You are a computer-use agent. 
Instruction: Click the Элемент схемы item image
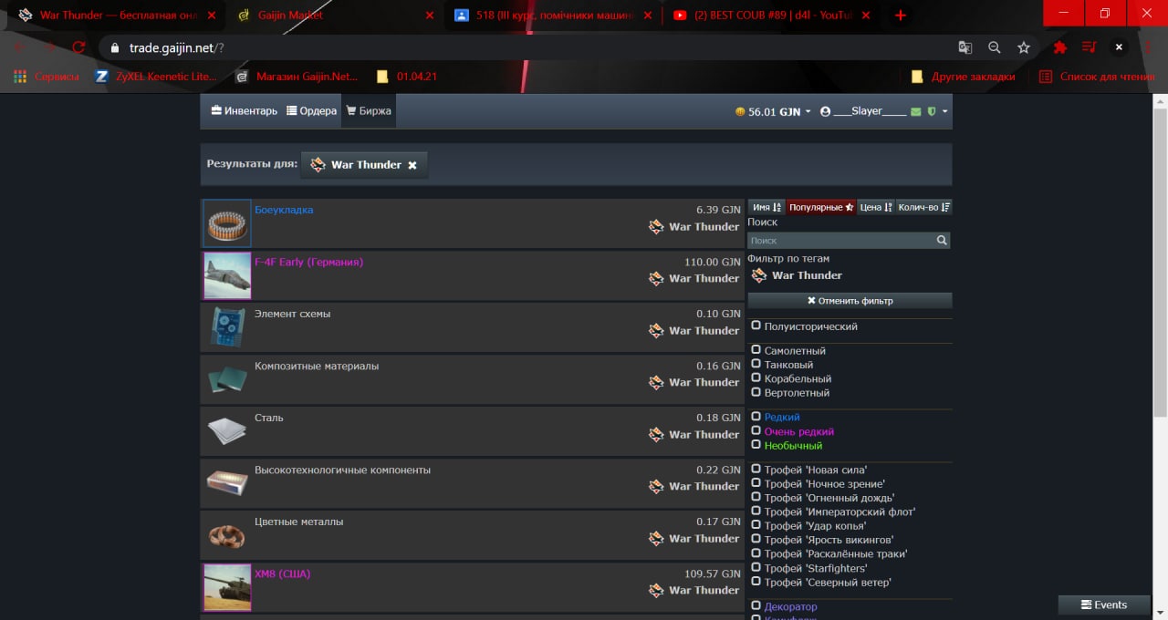(x=227, y=327)
